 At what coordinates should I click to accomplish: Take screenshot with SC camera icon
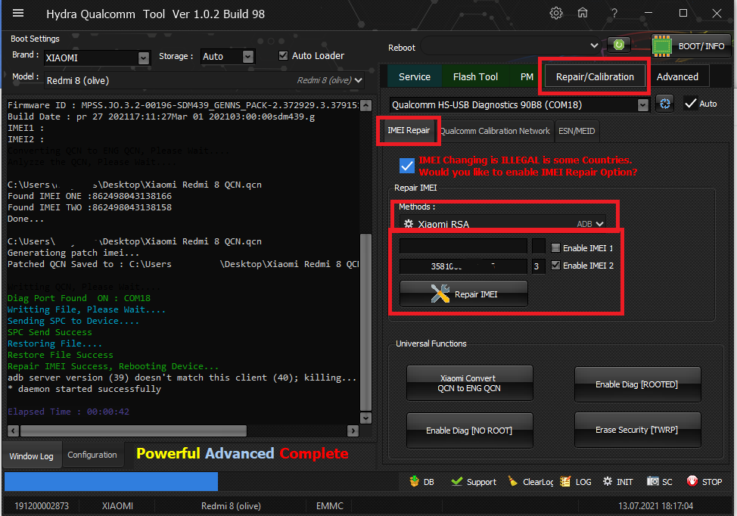[652, 481]
